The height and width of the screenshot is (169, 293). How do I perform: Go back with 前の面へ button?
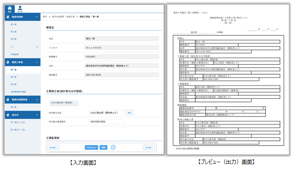coord(53,148)
